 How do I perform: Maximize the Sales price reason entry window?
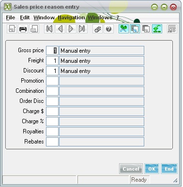[164, 7]
